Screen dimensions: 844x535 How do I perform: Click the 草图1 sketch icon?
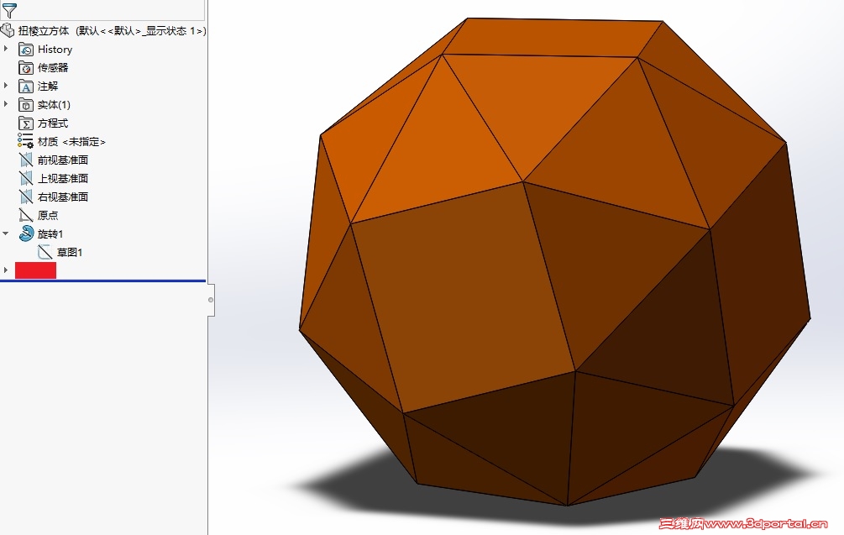(45, 252)
